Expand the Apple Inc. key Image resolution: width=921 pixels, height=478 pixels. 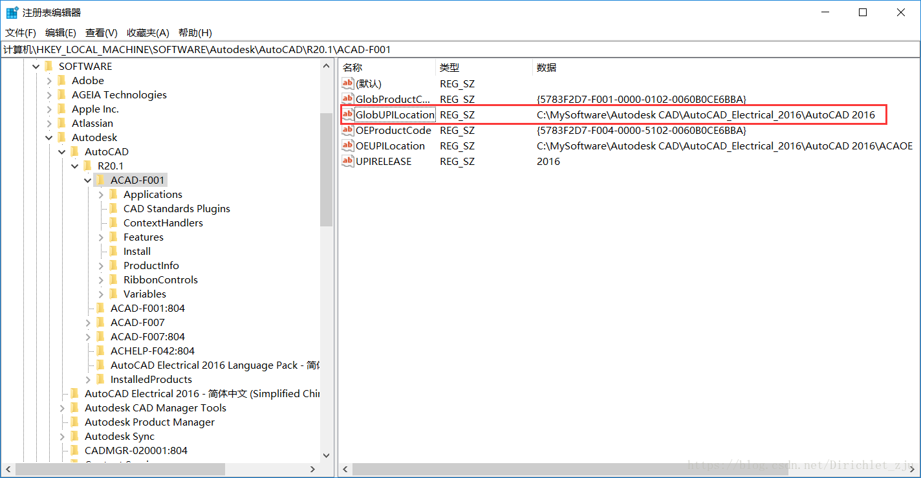(49, 109)
